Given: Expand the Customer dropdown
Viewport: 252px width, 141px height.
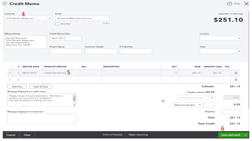Looking at the screenshot, I should point(50,18).
